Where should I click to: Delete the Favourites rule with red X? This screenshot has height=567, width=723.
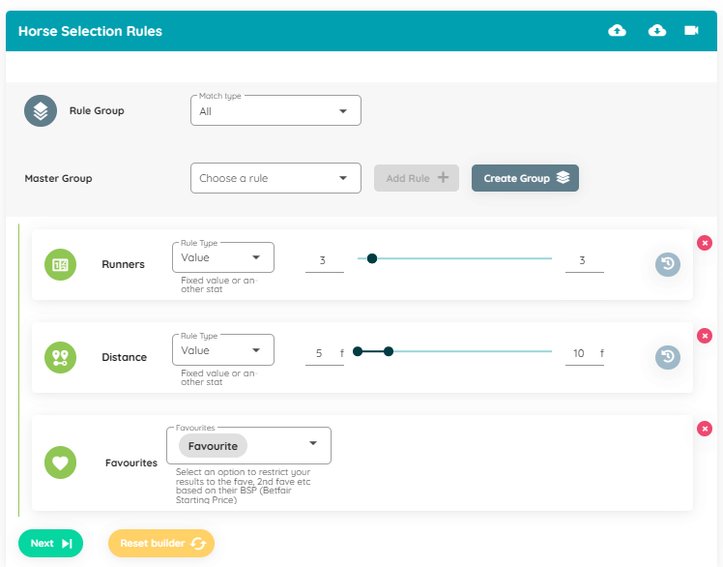705,428
